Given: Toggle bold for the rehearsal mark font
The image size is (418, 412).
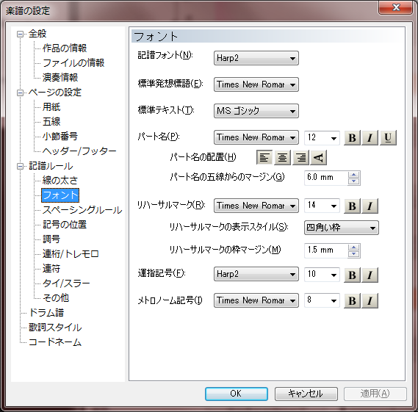Looking at the screenshot, I should tap(352, 206).
